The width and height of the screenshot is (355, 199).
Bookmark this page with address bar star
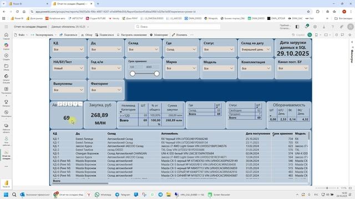[308, 12]
